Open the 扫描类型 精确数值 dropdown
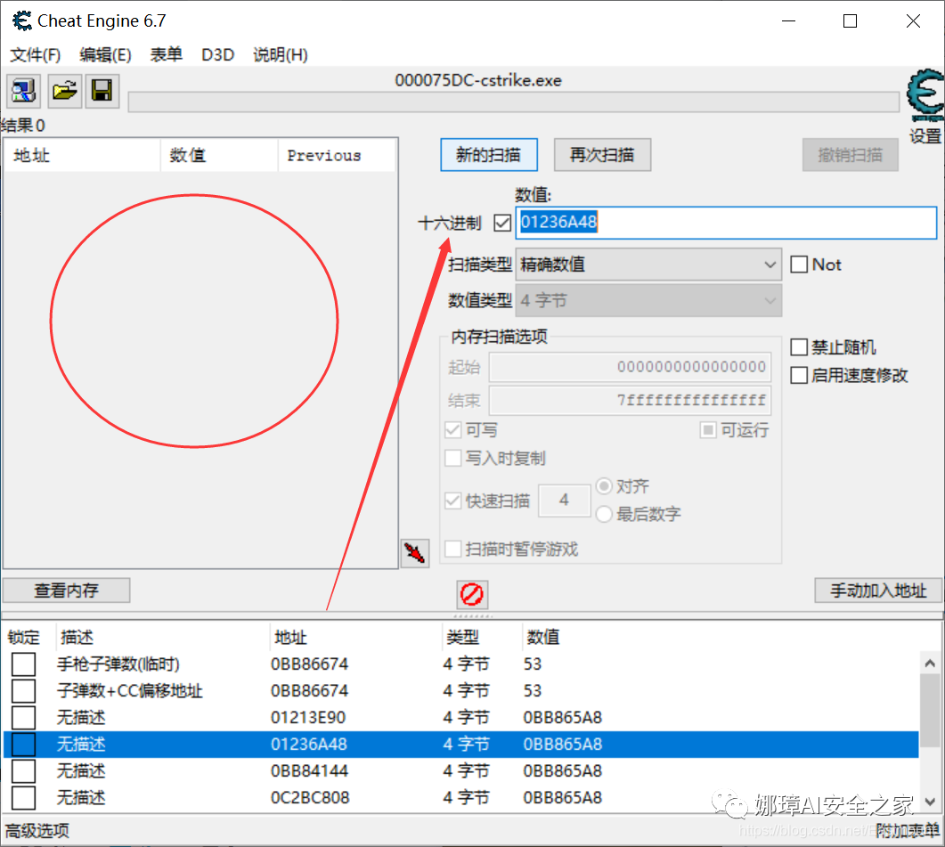The image size is (945, 847). (648, 264)
